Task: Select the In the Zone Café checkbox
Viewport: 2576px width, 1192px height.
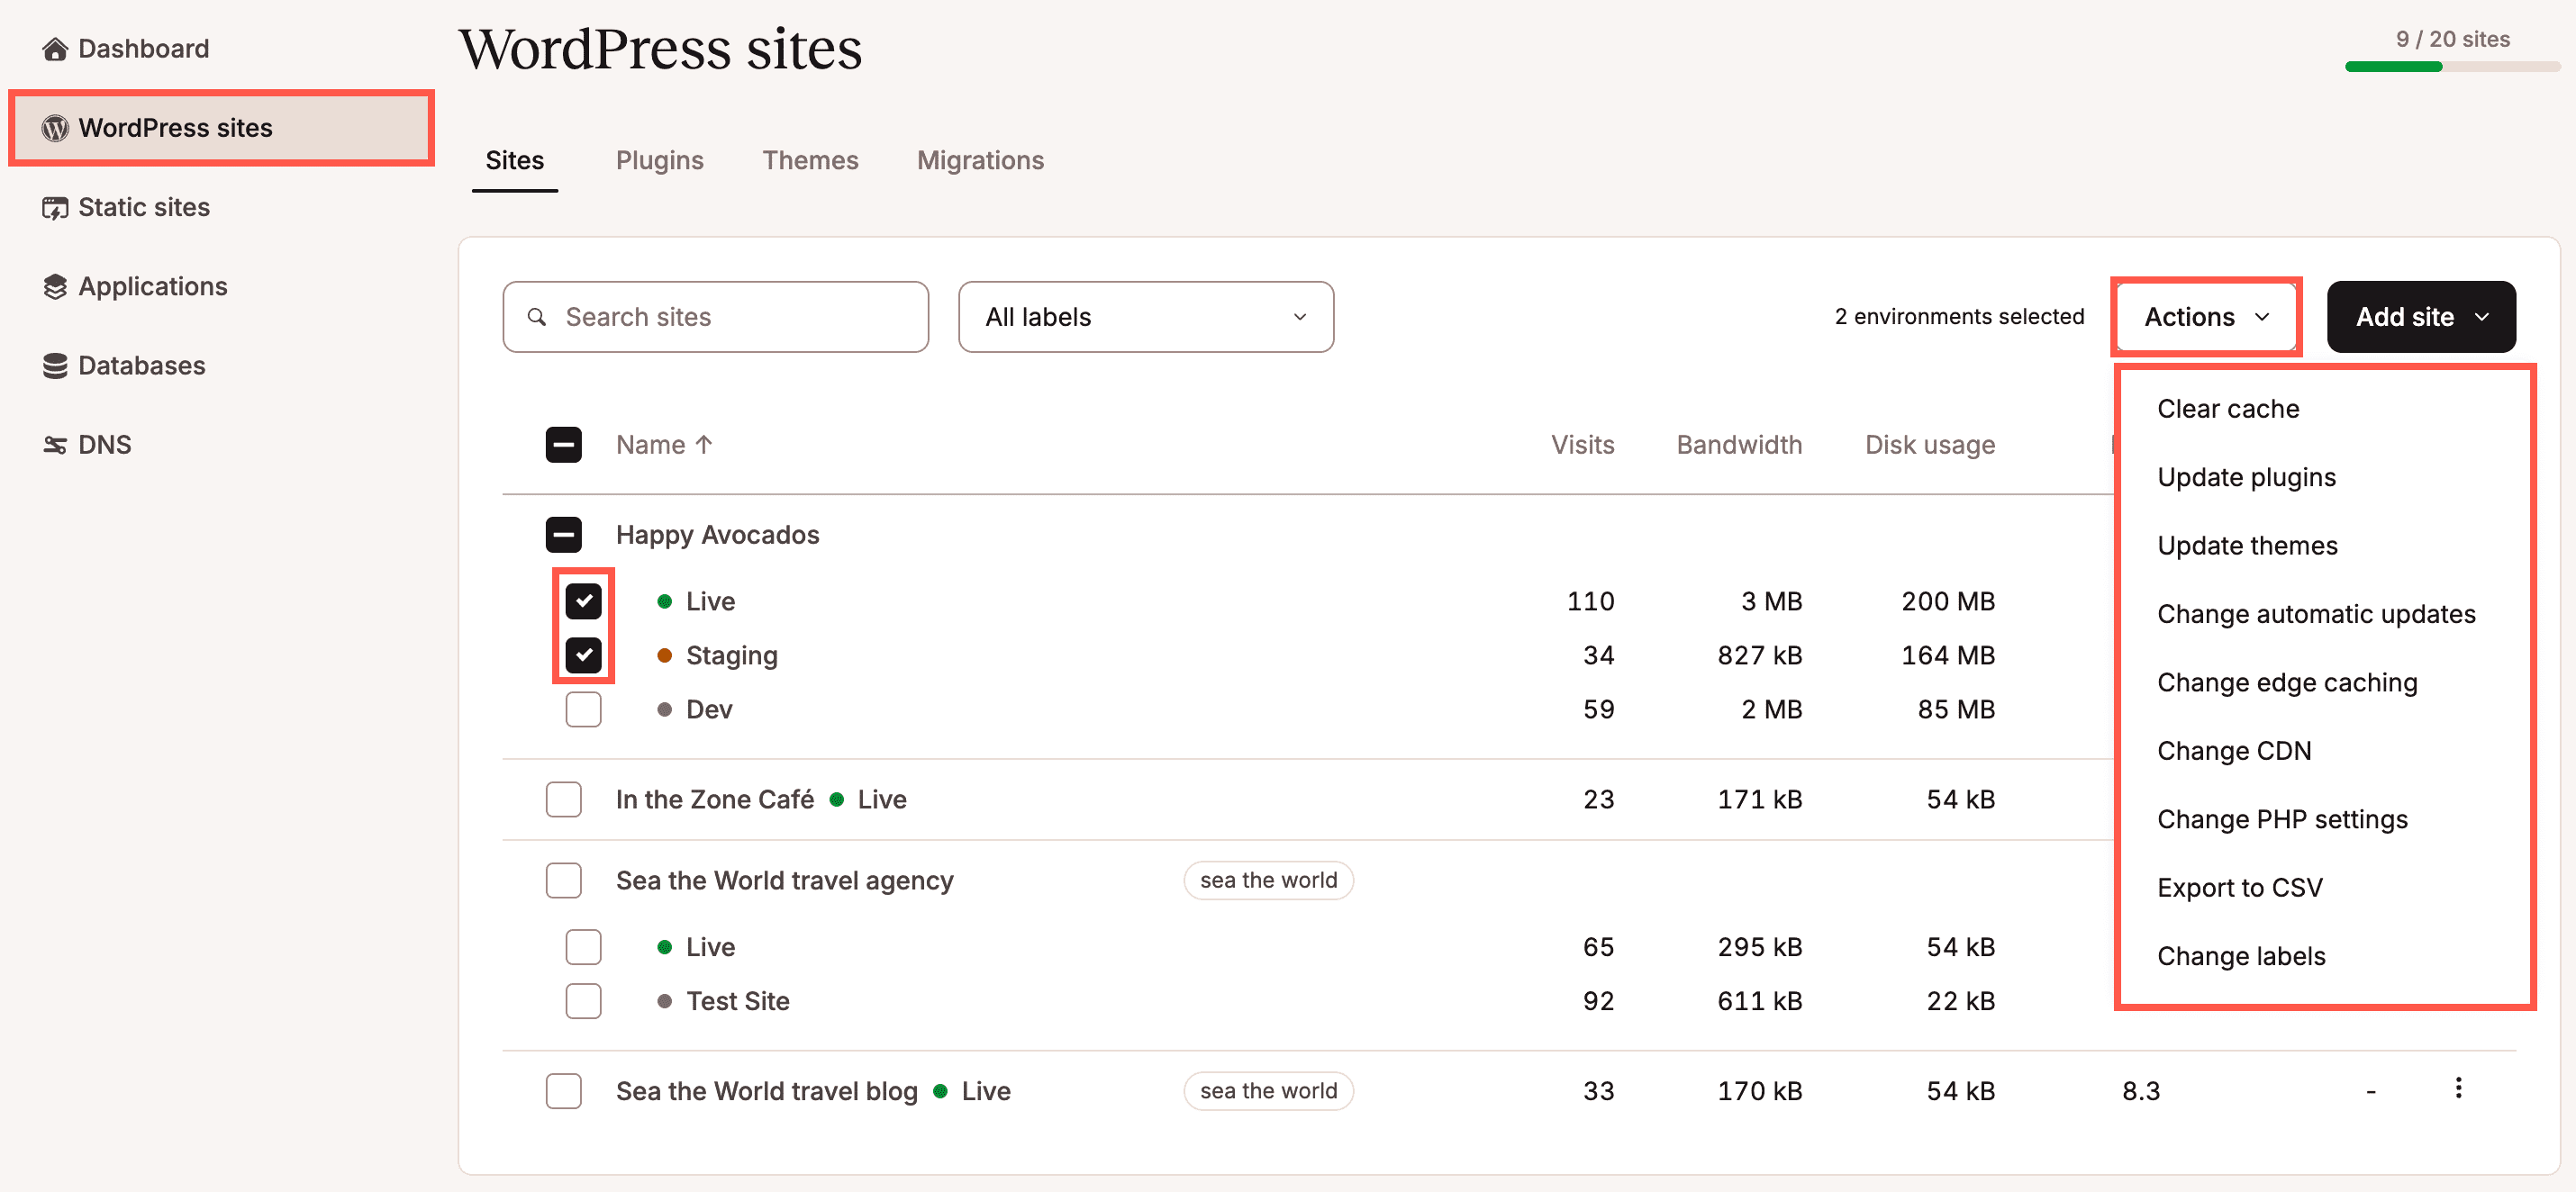Action: [x=563, y=799]
